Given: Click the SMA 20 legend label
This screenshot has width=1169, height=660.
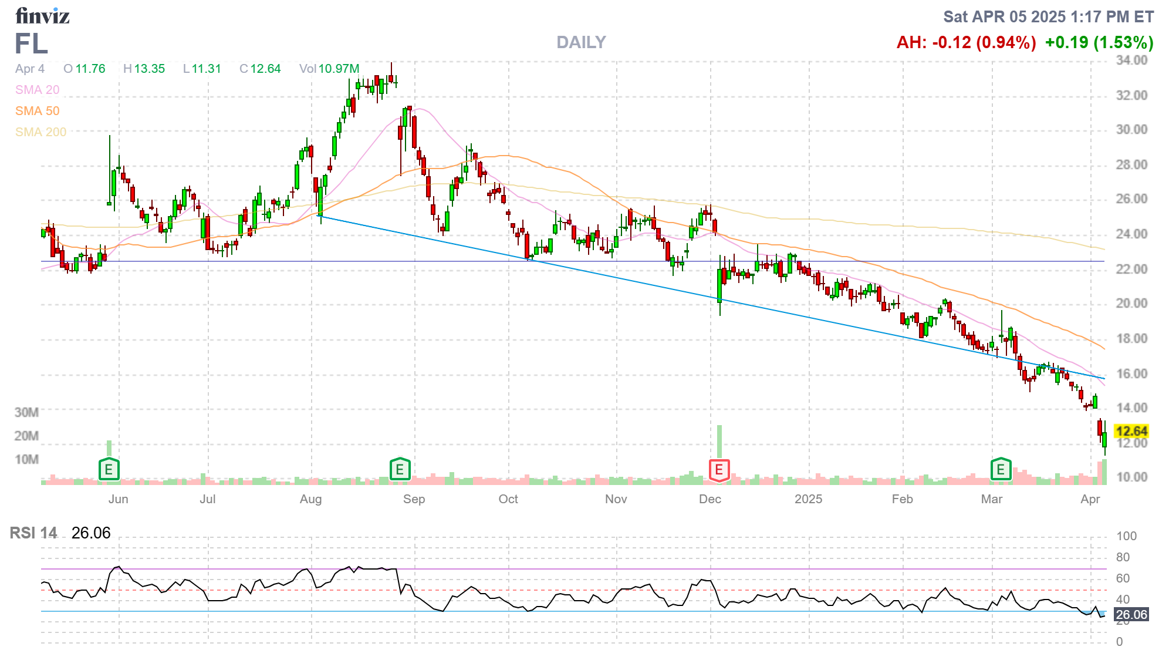Looking at the screenshot, I should [x=37, y=90].
